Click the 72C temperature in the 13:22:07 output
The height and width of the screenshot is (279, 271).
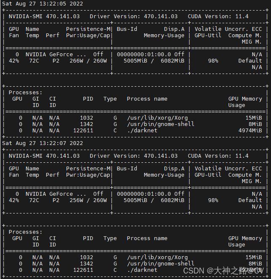coord(34,200)
